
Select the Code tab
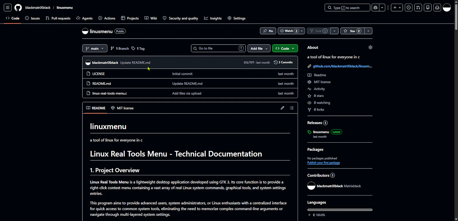tap(13, 18)
